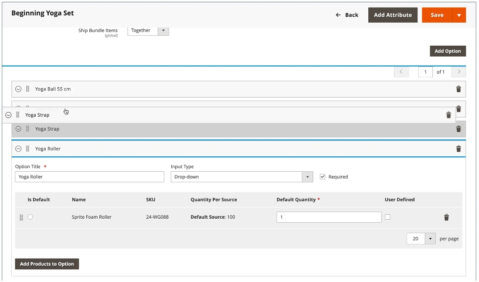This screenshot has width=479, height=282.
Task: Go to next page of options
Action: (459, 72)
